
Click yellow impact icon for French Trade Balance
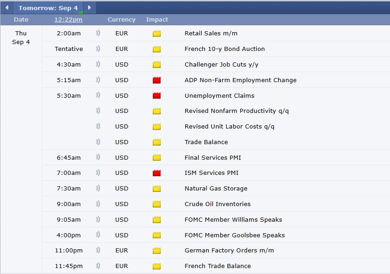click(157, 266)
